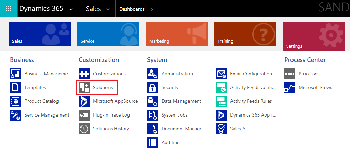Click the Auditing list icon
350x153 pixels.
[153, 143]
